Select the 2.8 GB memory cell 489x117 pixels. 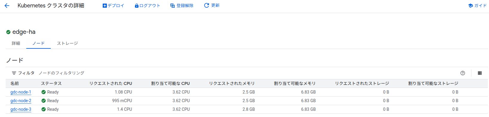pyautogui.click(x=249, y=109)
